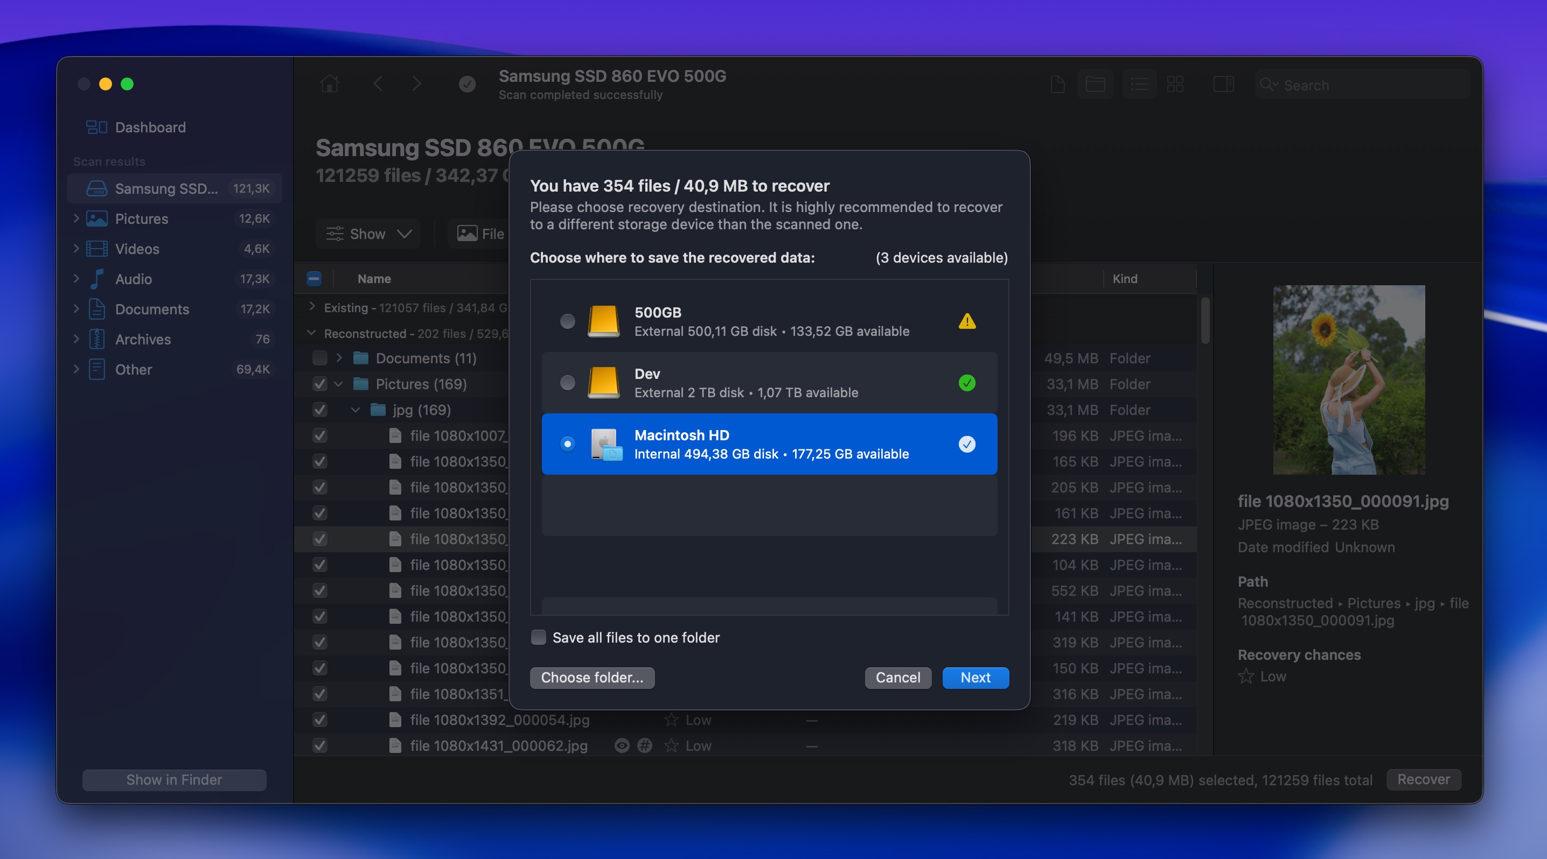Open Dashboard in the sidebar
The height and width of the screenshot is (859, 1547).
coord(150,127)
